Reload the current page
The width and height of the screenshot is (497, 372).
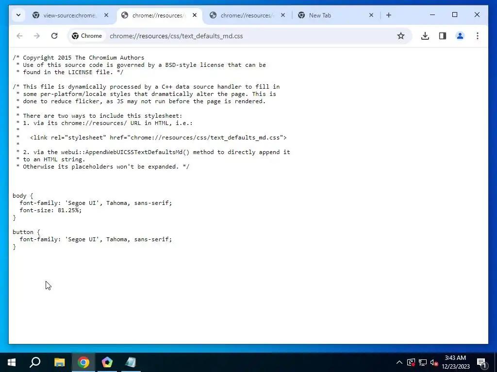[x=54, y=36]
